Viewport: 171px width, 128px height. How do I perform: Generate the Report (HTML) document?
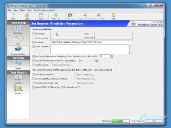coord(99,16)
